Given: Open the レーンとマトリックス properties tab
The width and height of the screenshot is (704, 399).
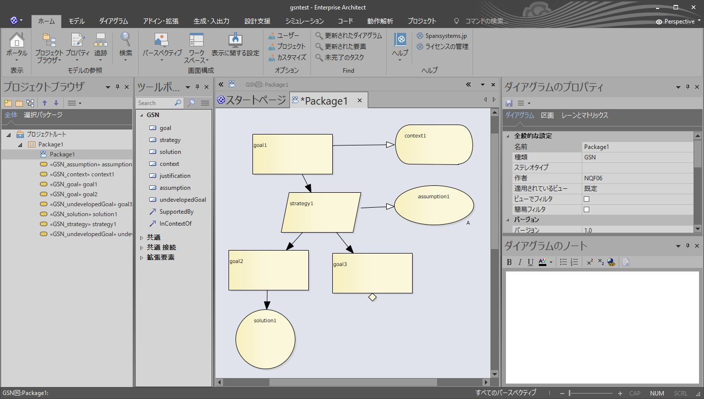Looking at the screenshot, I should 585,115.
